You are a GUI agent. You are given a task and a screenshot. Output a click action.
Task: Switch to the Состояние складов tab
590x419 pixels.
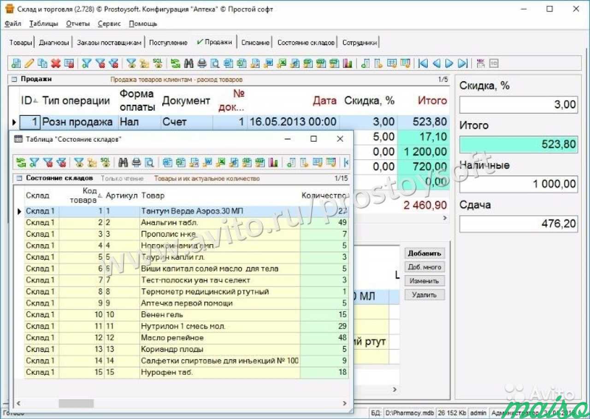[306, 42]
